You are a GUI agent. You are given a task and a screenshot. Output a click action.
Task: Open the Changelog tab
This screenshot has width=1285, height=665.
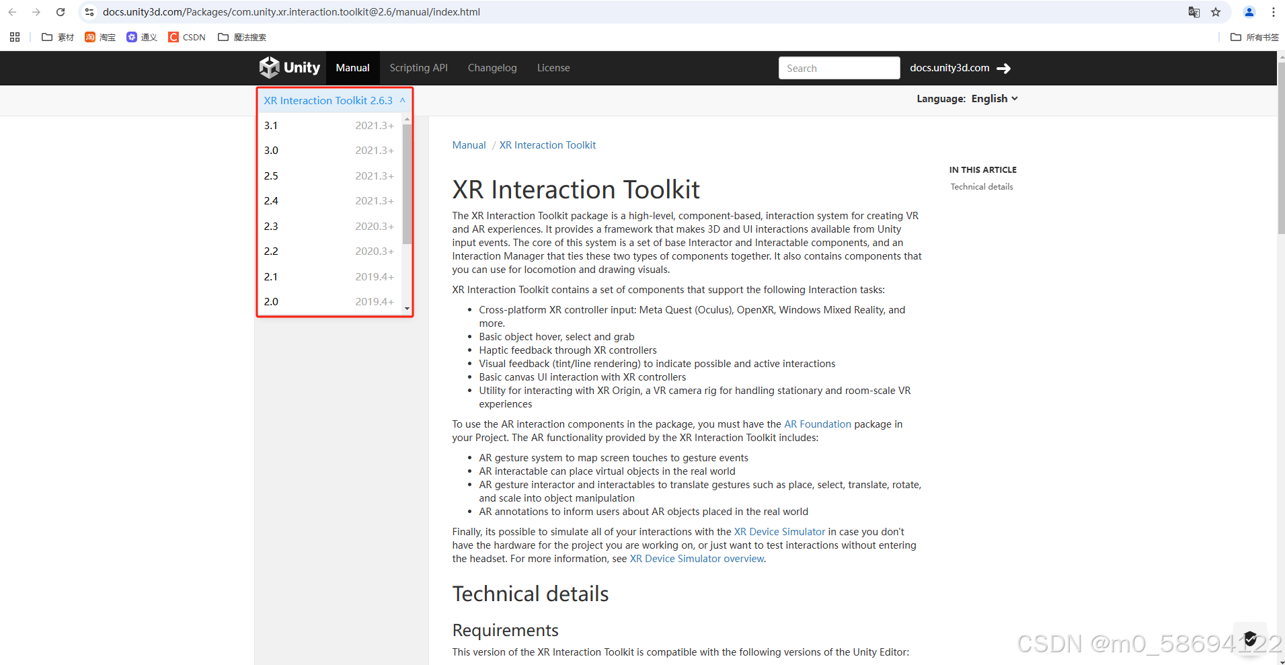(492, 67)
